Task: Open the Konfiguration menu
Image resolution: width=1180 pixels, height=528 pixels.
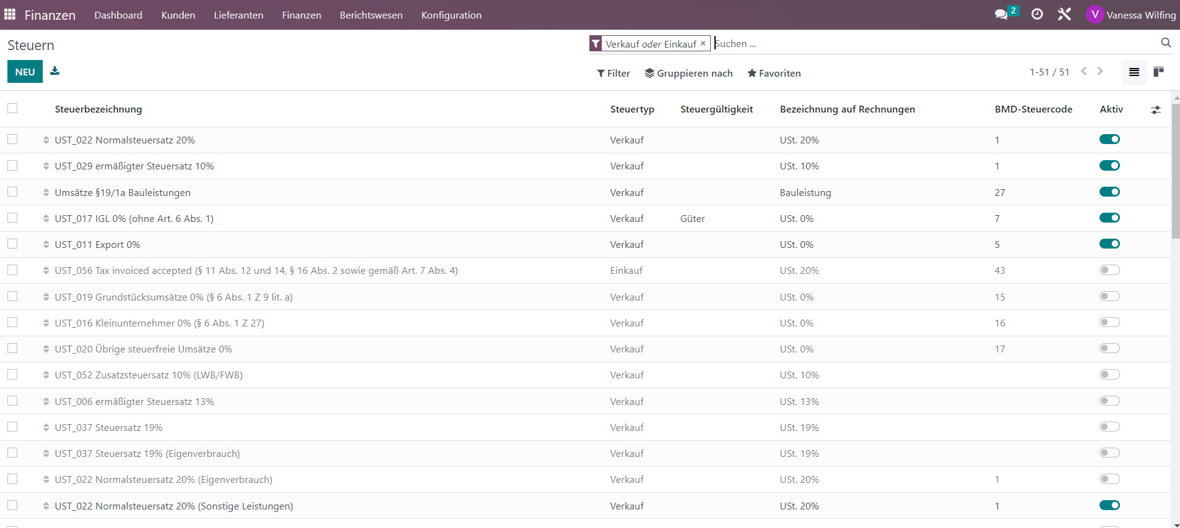Action: (x=451, y=15)
